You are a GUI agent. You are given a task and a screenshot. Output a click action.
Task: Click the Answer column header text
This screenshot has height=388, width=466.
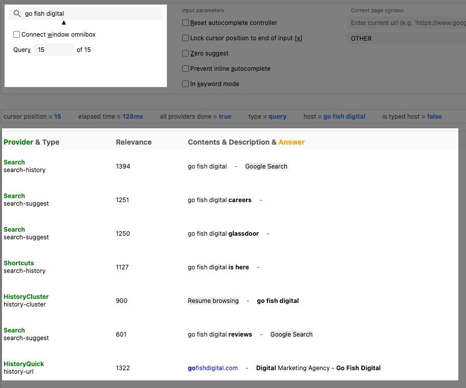(291, 142)
